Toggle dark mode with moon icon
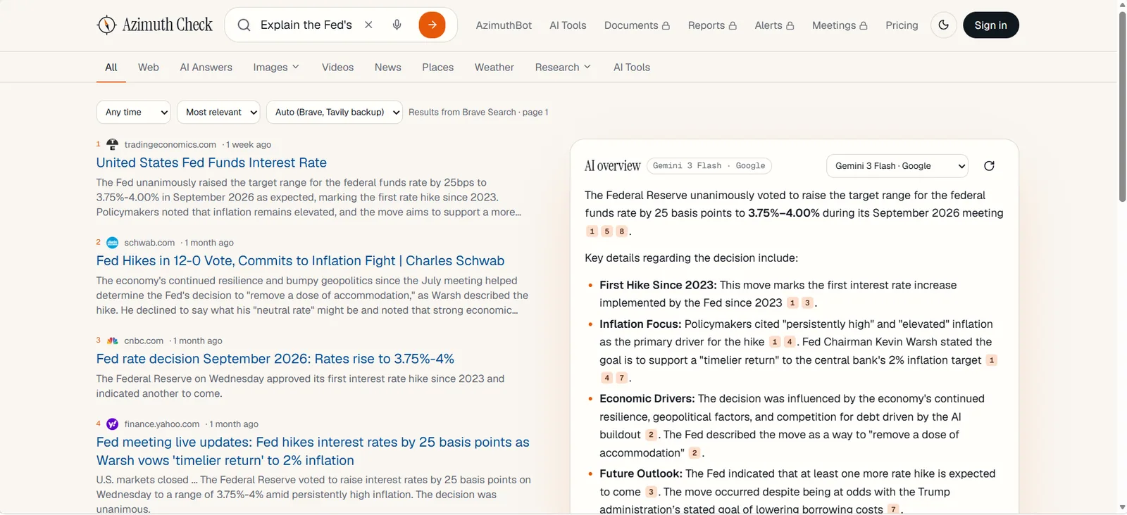The height and width of the screenshot is (515, 1127). coord(943,25)
